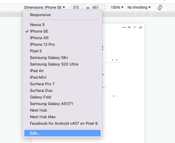Select Pixel 5 device
The width and height of the screenshot is (175, 143).
tap(62, 51)
